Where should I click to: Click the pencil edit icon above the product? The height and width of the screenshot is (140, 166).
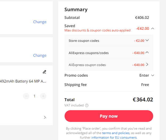(45, 72)
